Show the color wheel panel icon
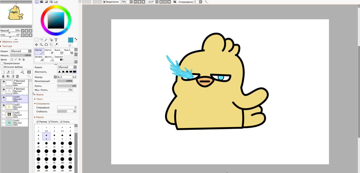This screenshot has height=173, width=360. [x=37, y=2]
